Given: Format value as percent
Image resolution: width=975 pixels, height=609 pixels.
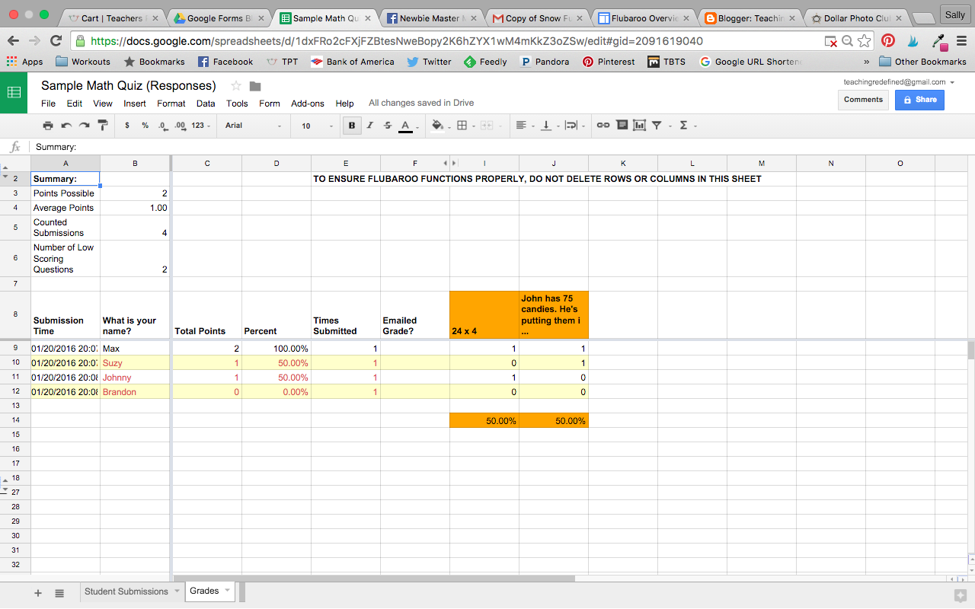Looking at the screenshot, I should (145, 125).
